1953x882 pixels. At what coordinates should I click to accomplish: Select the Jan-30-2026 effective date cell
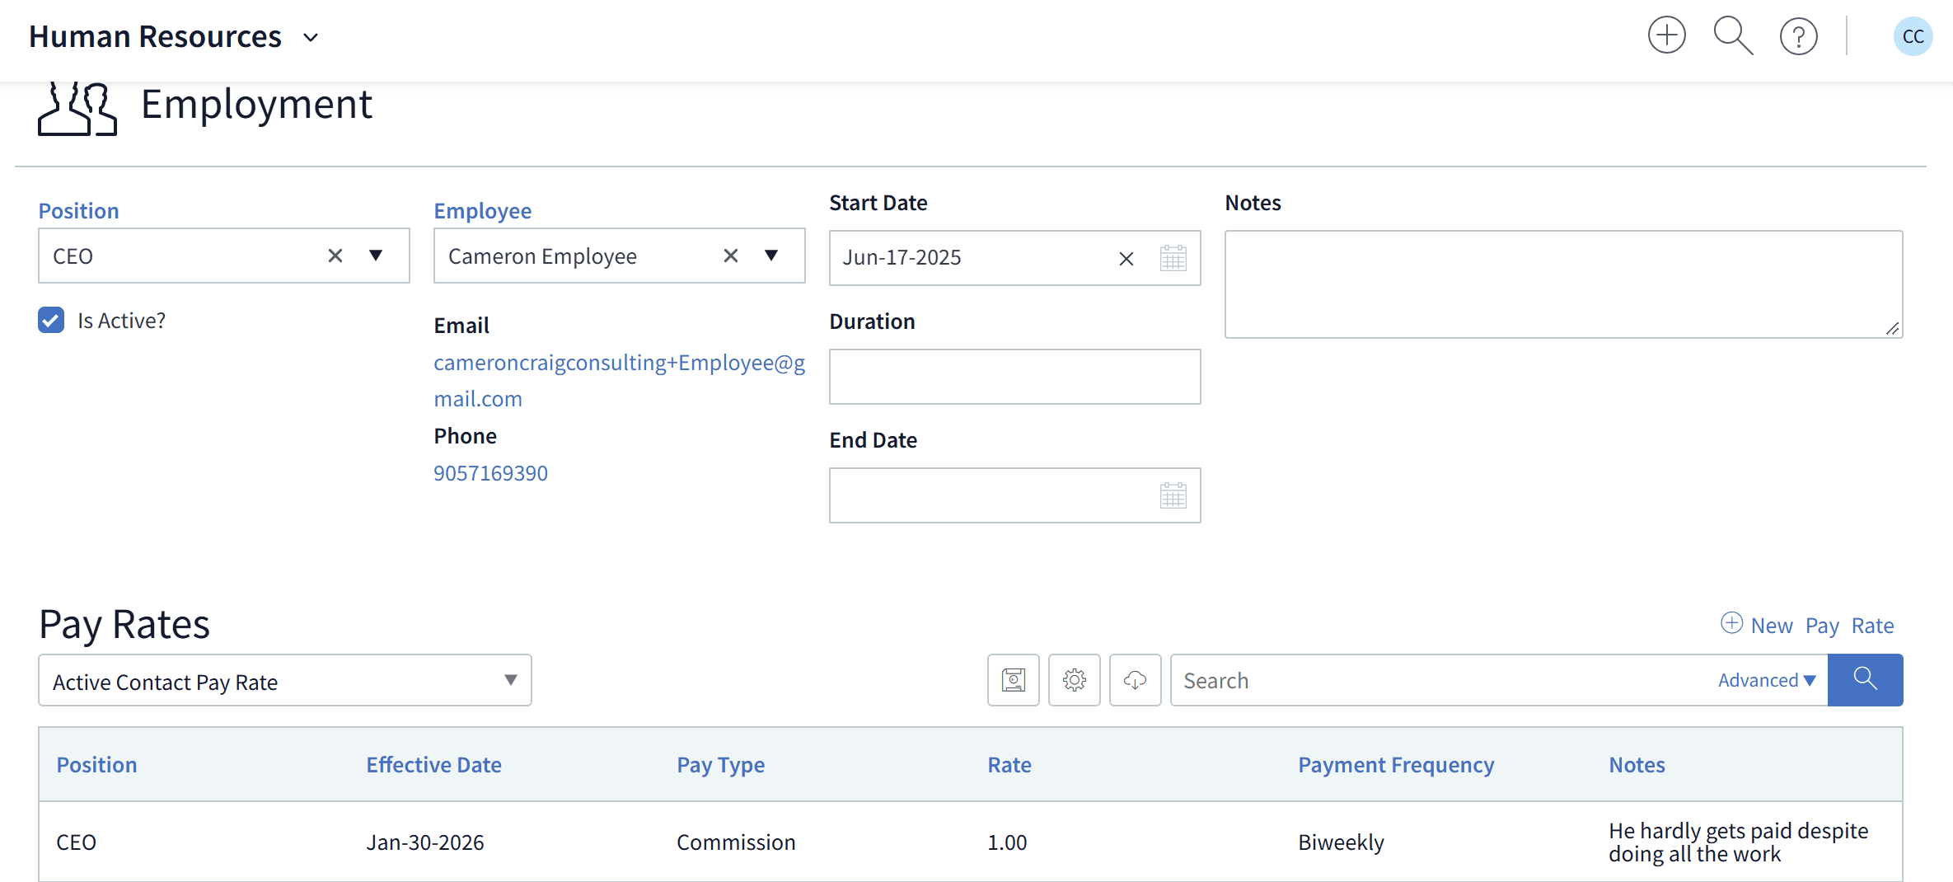pos(425,842)
